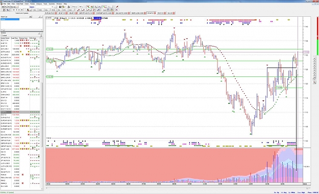This screenshot has width=319, height=194.
Task: Close the EUR A0-FX:5 chart tab
Action: pyautogui.click(x=56, y=13)
